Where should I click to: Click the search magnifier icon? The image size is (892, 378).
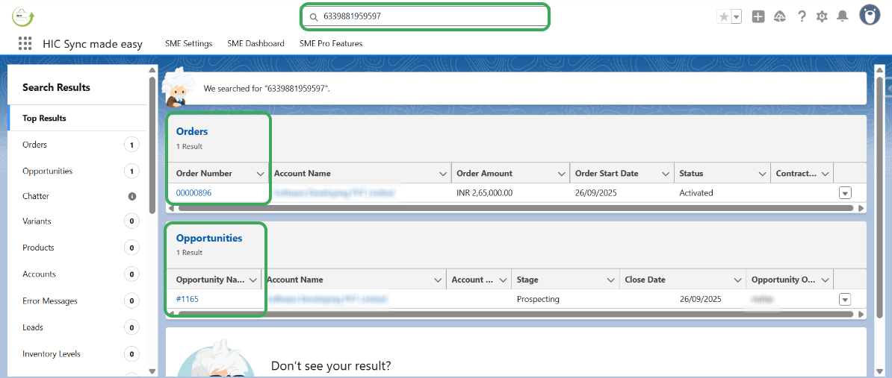coord(313,17)
